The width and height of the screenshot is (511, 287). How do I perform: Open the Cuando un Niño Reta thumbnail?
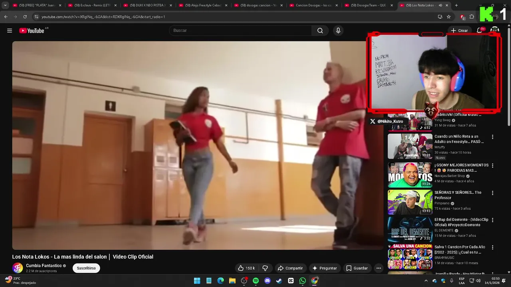pos(410,146)
